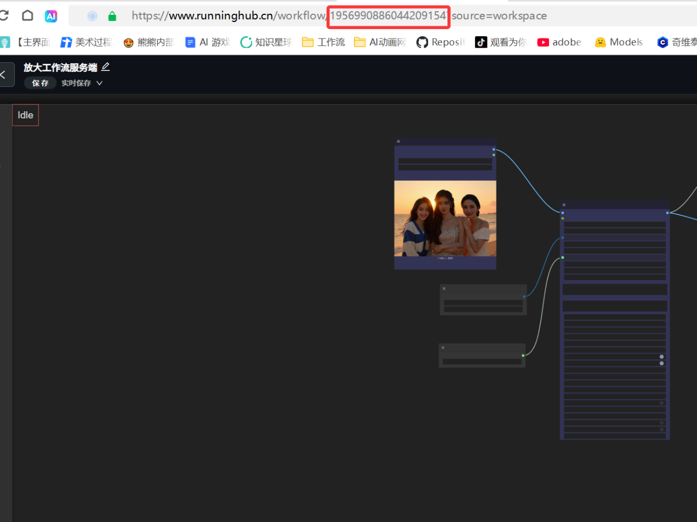This screenshot has width=697, height=522.
Task: Open the 工作流 bookmark folder
Action: point(324,42)
